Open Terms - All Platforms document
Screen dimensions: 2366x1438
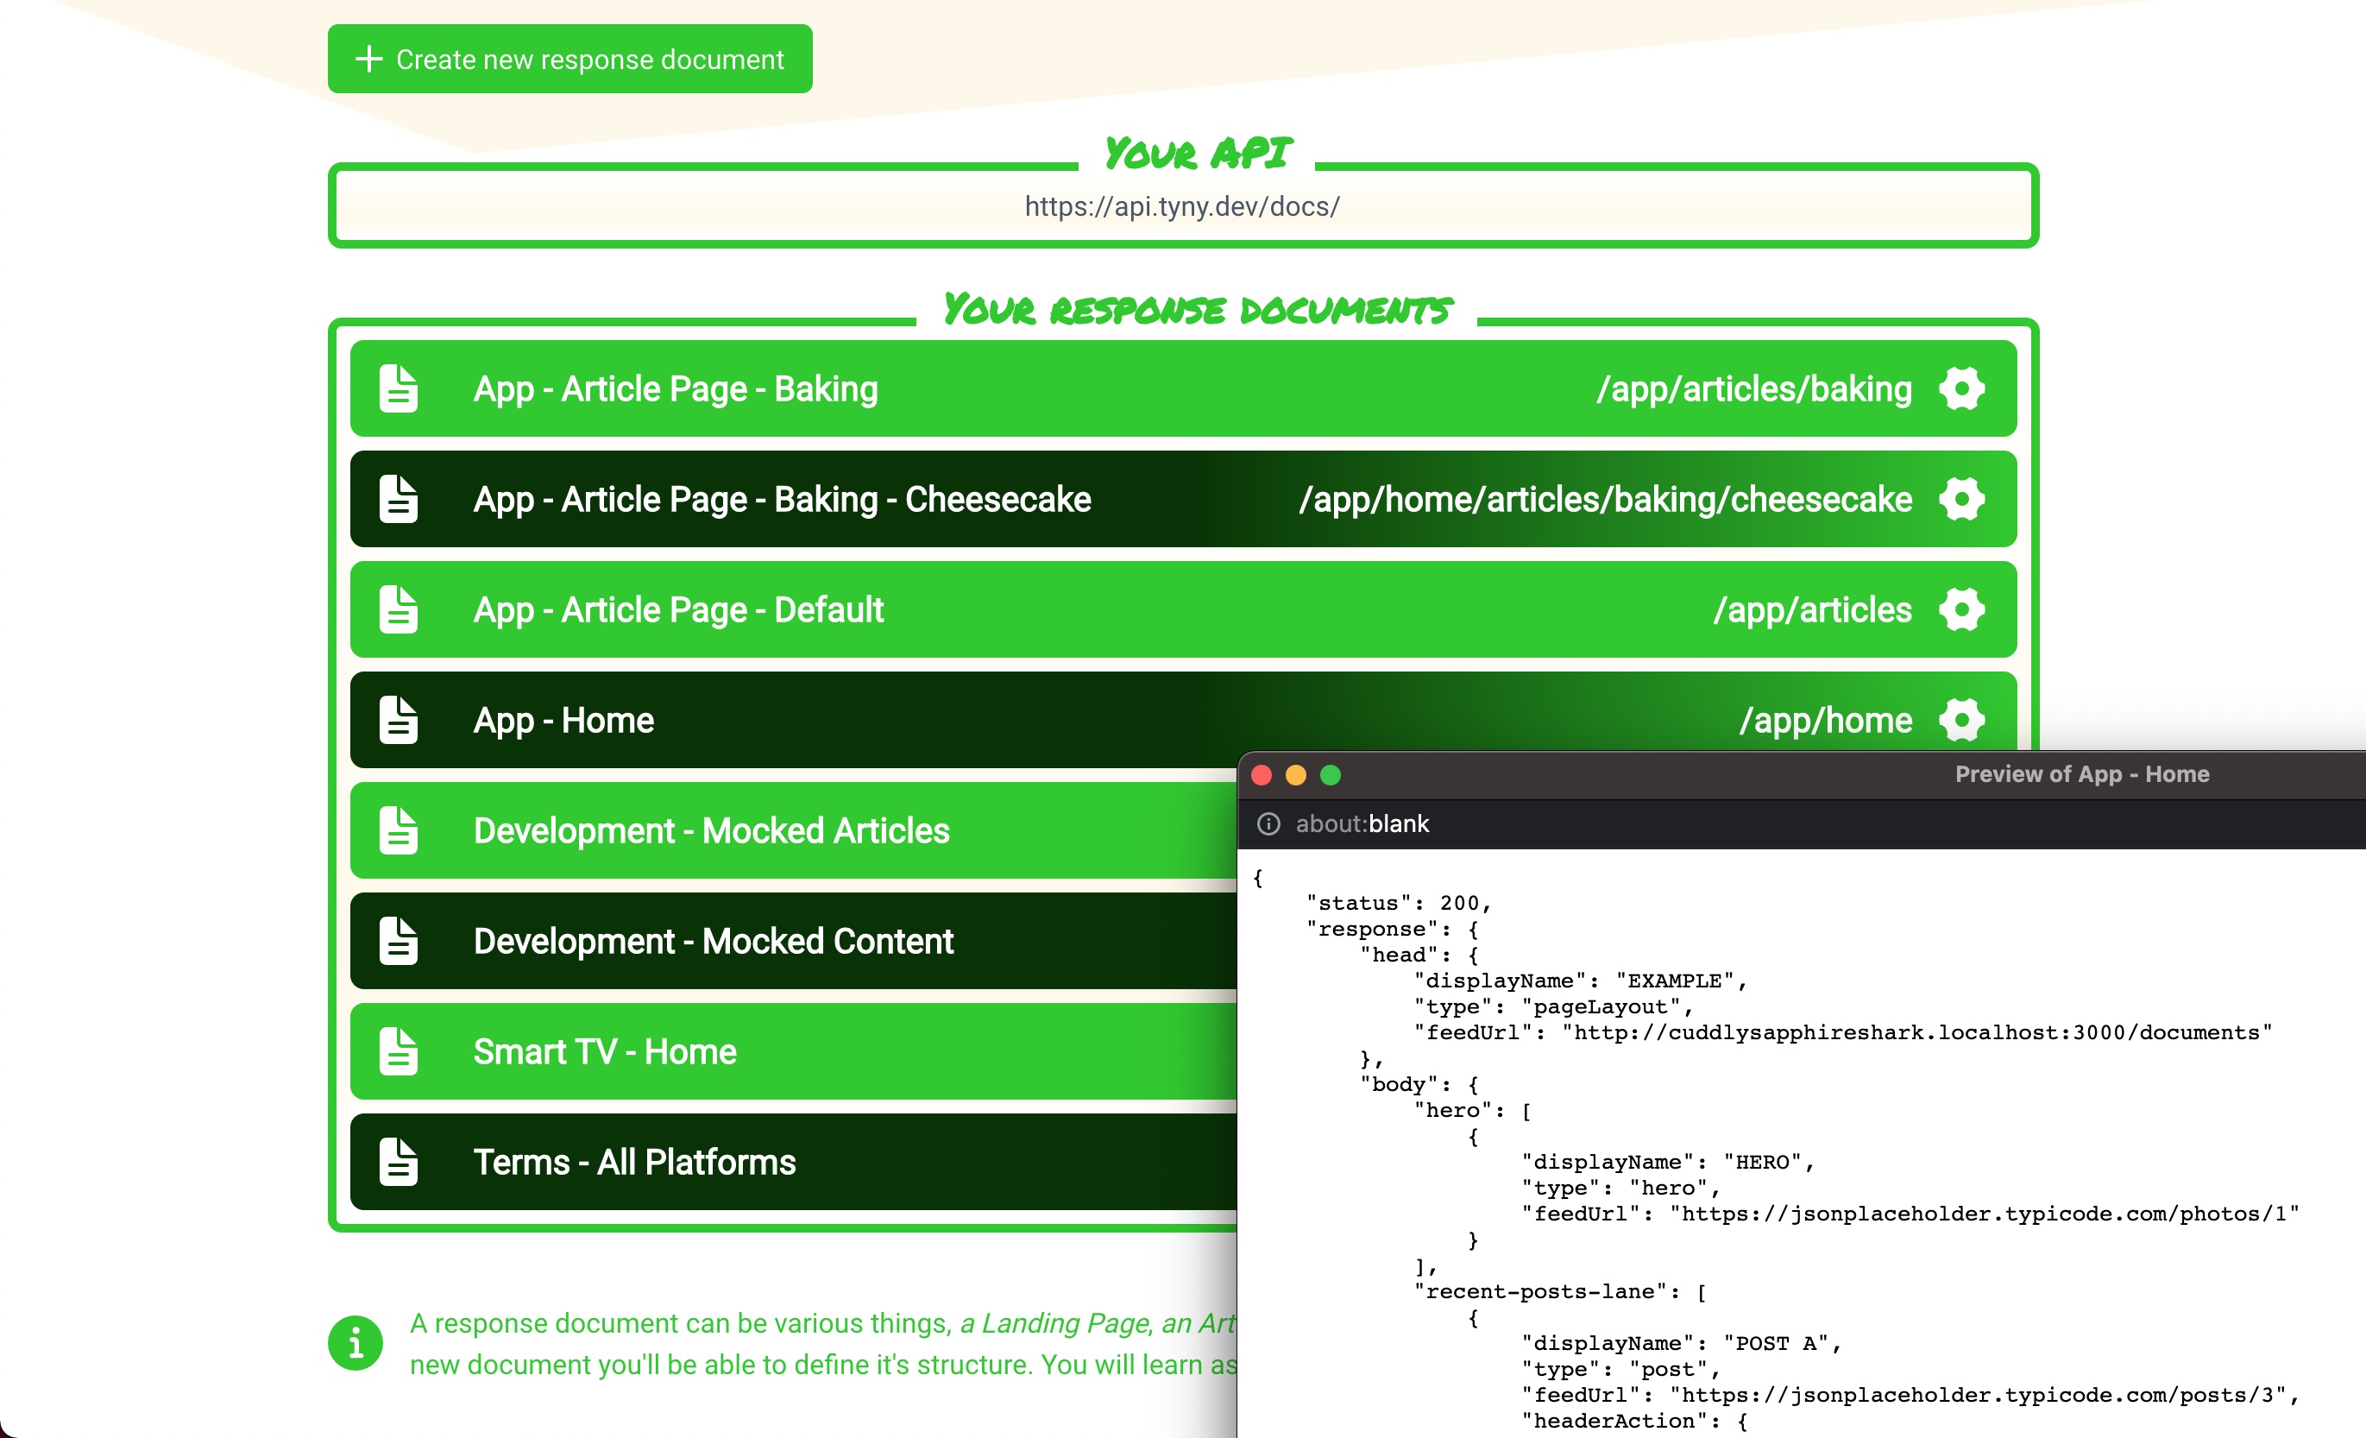(635, 1163)
